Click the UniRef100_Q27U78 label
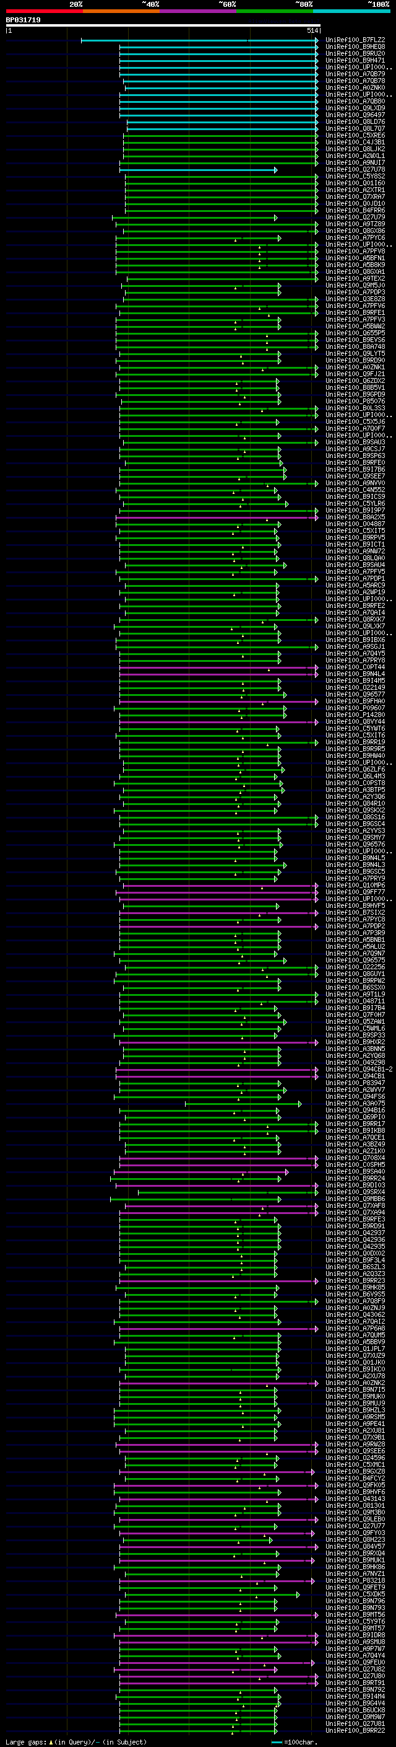 (x=355, y=170)
